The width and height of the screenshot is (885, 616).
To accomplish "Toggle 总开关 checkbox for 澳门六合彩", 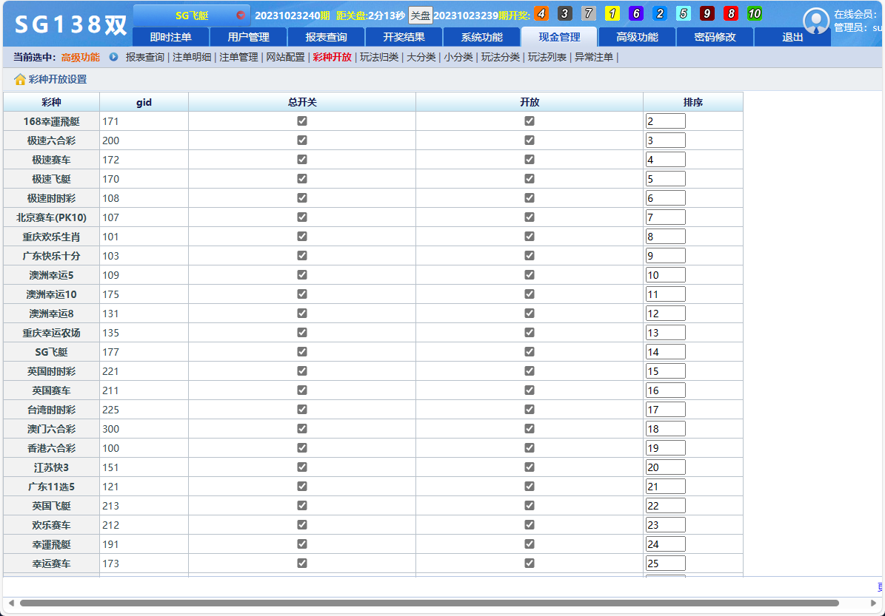I will pyautogui.click(x=302, y=429).
